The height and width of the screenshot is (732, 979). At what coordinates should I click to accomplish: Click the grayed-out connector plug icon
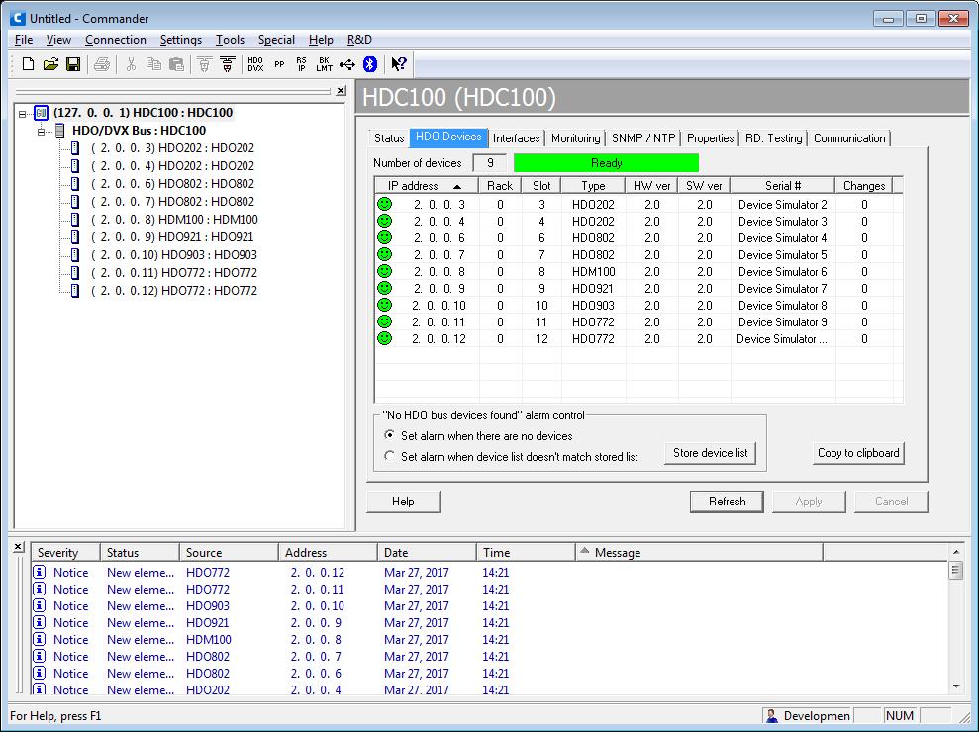[x=204, y=63]
